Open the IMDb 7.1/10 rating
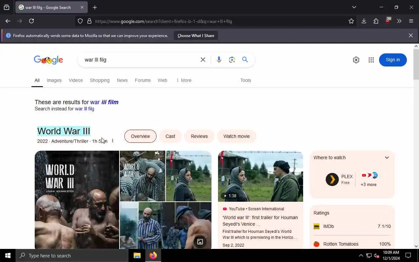This screenshot has width=419, height=262. (352, 226)
